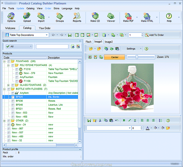183x167 pixels.
Task: Click the forward arrow navigation icon
Action: (62, 35)
